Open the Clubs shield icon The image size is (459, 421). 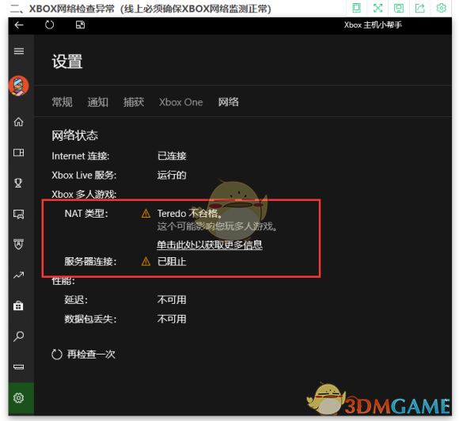click(x=18, y=245)
